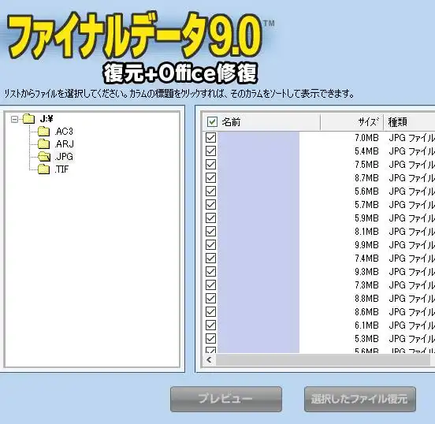Viewport: 435px width, 424px height.
Task: Select the 5.3MB size cell
Action: tap(366, 339)
